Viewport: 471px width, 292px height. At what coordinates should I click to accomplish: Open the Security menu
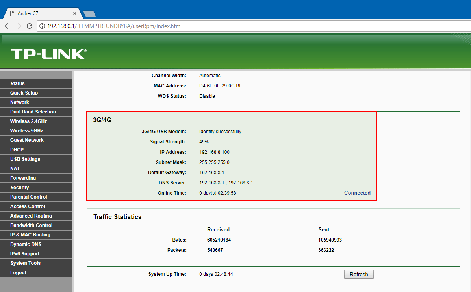[x=36, y=187]
